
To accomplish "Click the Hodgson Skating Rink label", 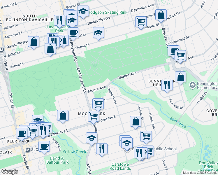I will pyautogui.click(x=108, y=12).
